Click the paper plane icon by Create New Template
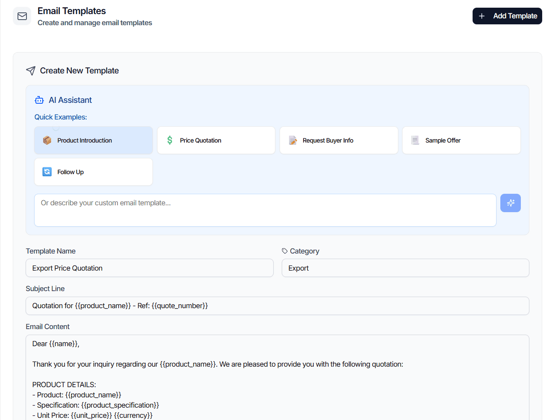 click(31, 70)
